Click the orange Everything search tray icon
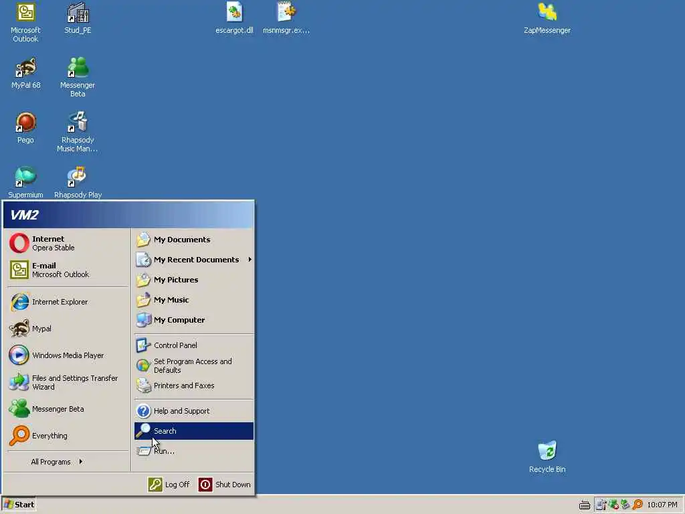Viewport: 685px width, 514px height. tap(638, 505)
